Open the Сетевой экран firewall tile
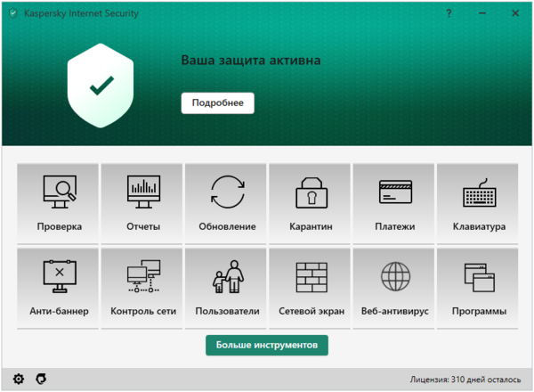 pyautogui.click(x=310, y=288)
